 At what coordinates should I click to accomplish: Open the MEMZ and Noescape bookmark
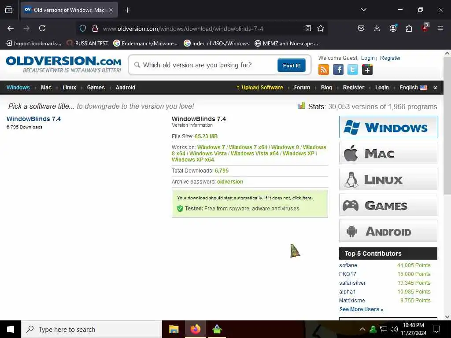(x=286, y=44)
